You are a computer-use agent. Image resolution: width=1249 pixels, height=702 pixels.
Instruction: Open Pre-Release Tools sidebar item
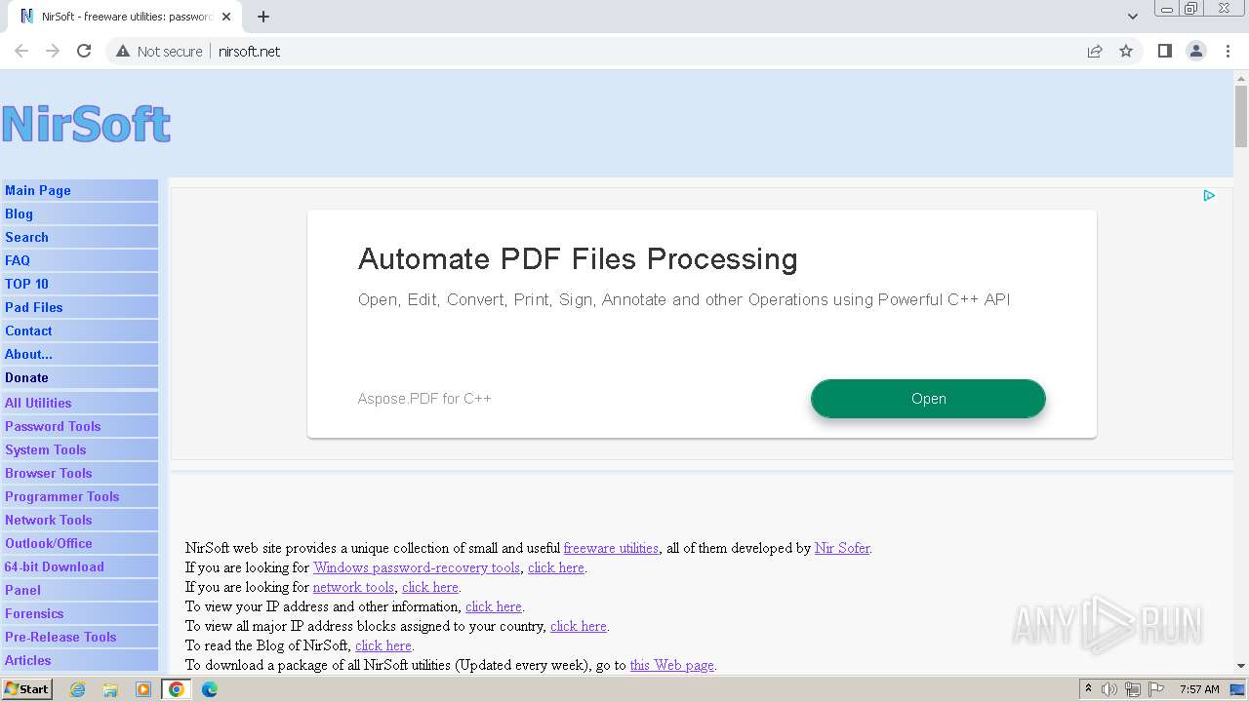[x=79, y=637]
